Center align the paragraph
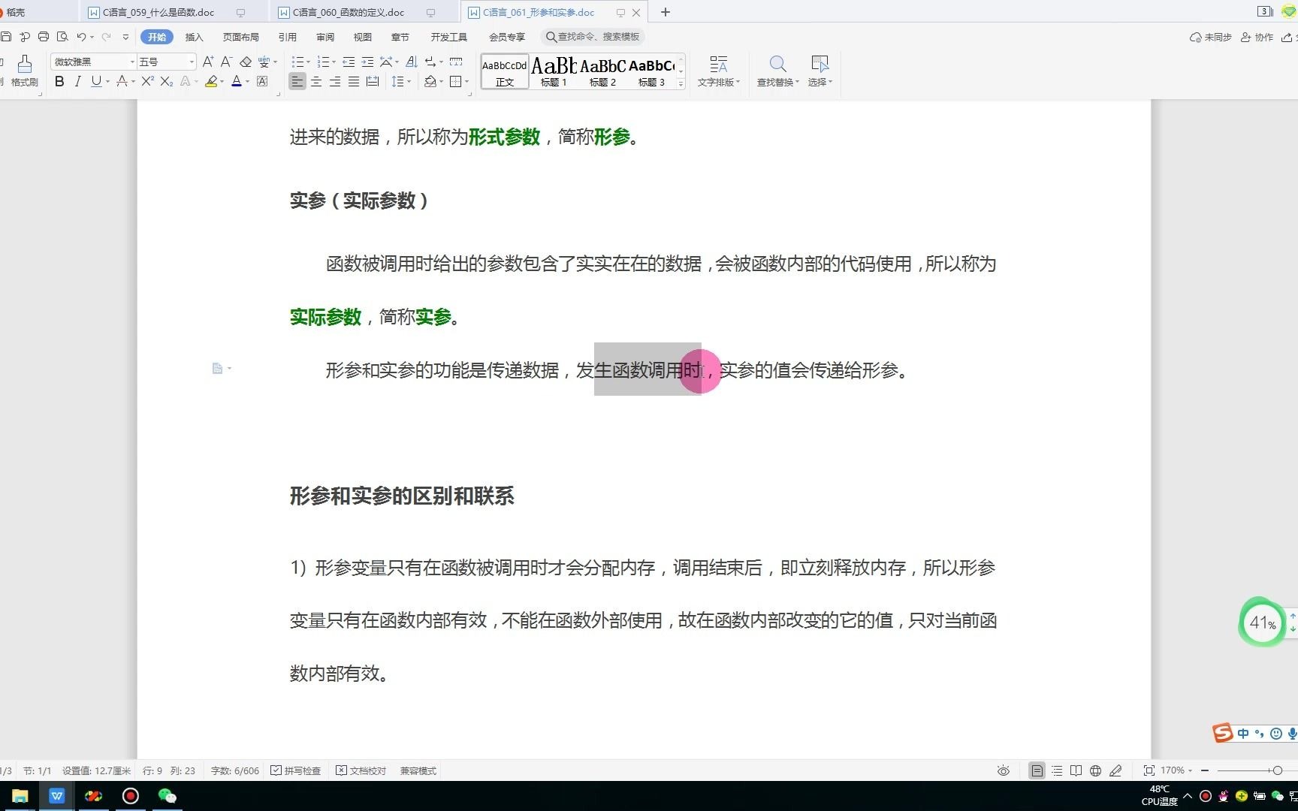 tap(316, 81)
